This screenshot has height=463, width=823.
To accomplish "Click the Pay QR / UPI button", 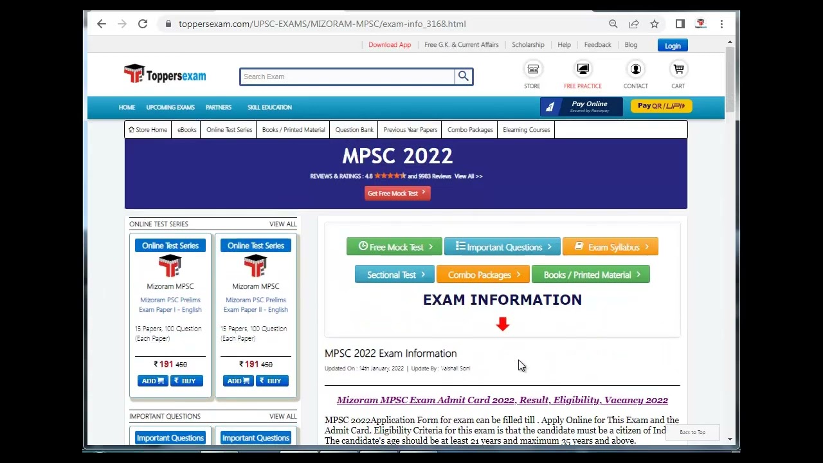I will 661,106.
